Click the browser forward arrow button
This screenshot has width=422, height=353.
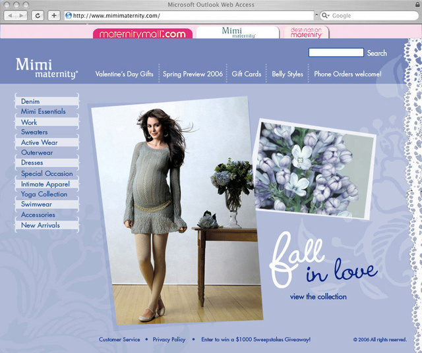pyautogui.click(x=22, y=15)
